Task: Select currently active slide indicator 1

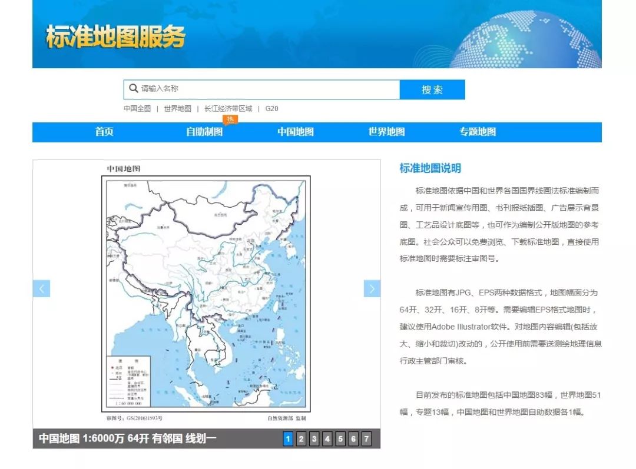Action: [288, 438]
